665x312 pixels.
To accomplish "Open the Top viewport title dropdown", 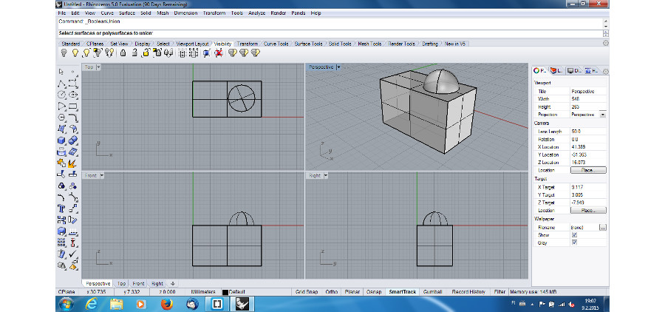I will click(99, 67).
